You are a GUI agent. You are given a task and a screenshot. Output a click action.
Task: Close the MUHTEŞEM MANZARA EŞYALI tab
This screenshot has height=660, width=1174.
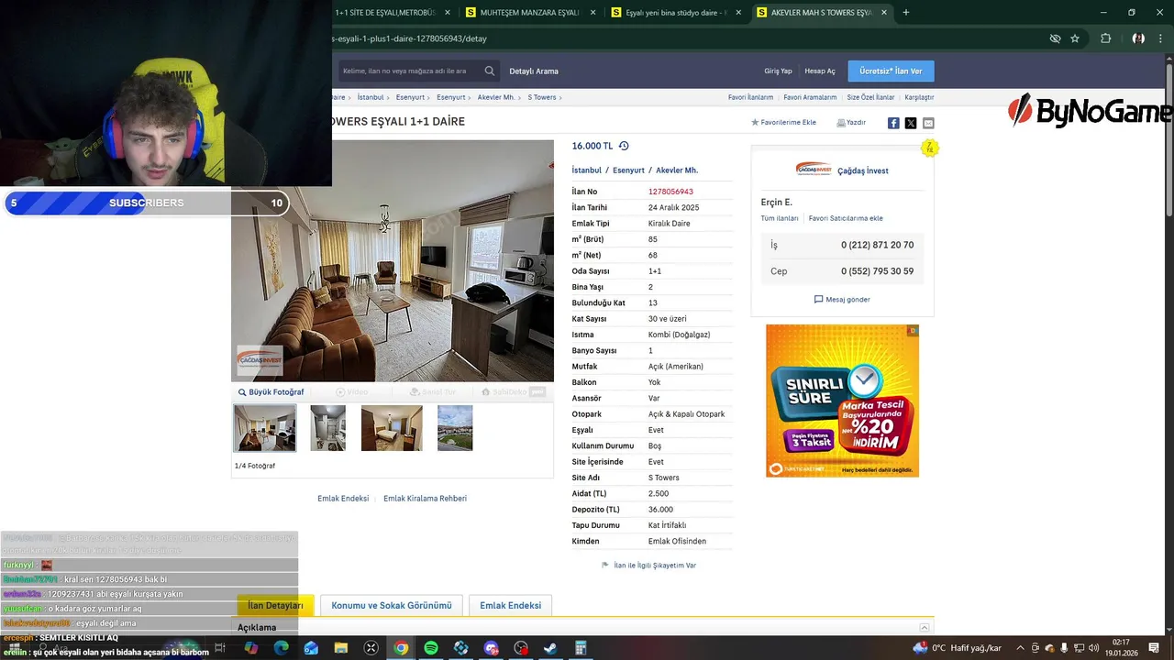[x=593, y=13]
